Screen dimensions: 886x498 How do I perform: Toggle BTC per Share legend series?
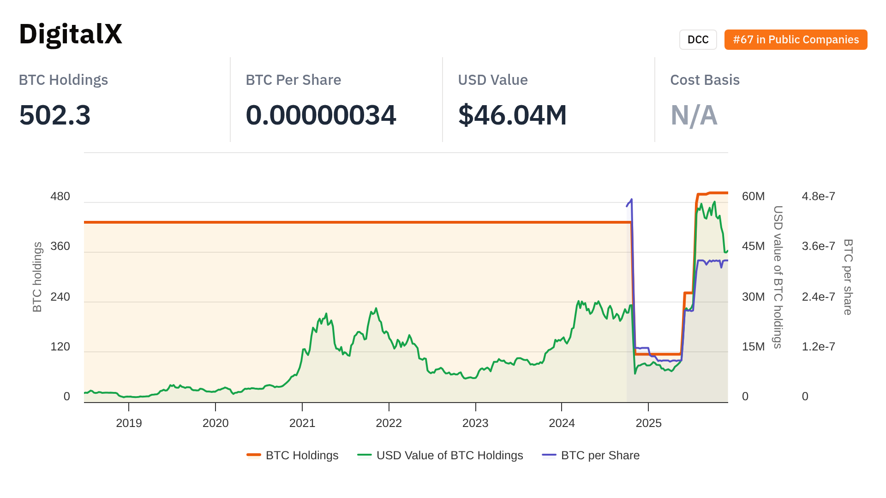pos(600,455)
